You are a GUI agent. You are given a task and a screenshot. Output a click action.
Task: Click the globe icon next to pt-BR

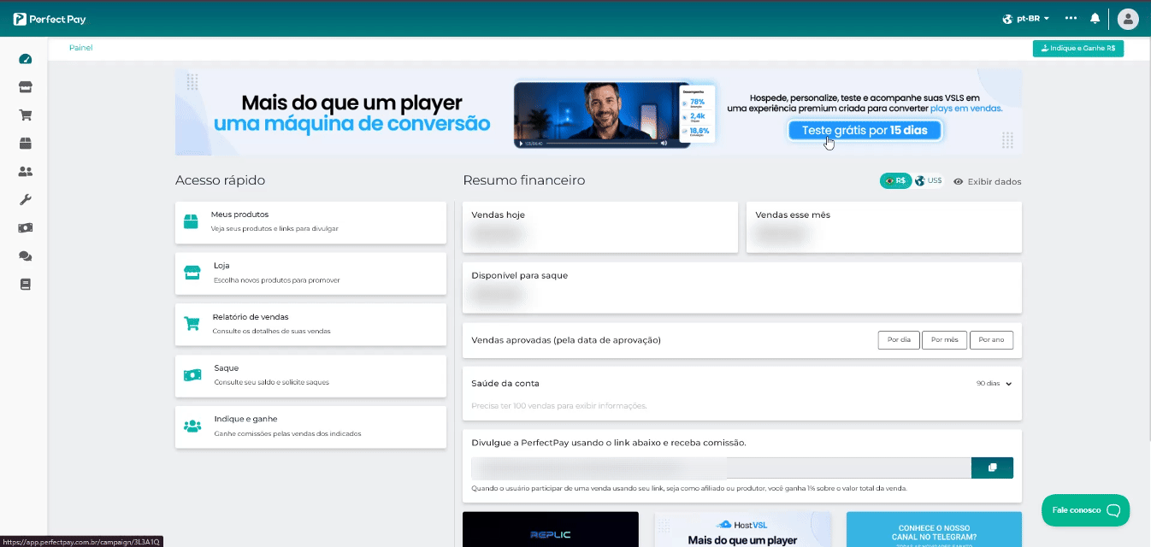click(1007, 19)
